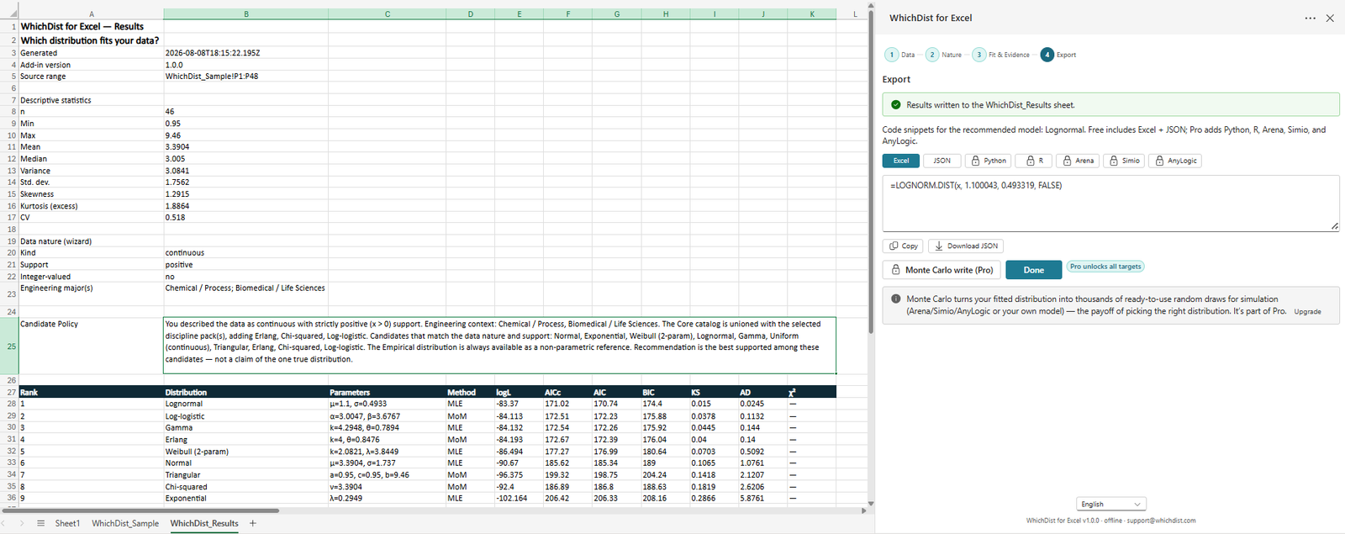Add a new sheet with plus icon
1345x534 pixels.
pos(252,523)
